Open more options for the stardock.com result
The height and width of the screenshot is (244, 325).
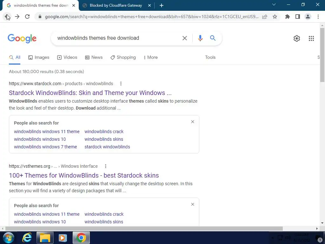click(121, 84)
